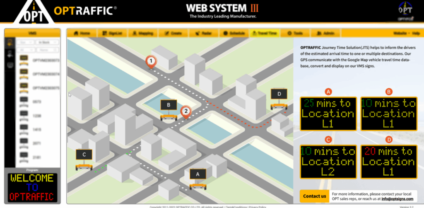Click the 25 mins to Location L1 display
Viewport: 424px width, 208px height.
pyautogui.click(x=328, y=114)
